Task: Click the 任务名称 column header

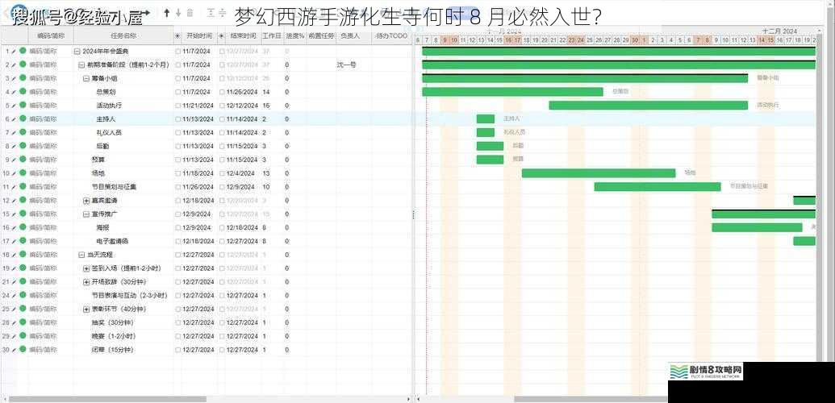Action: click(123, 36)
